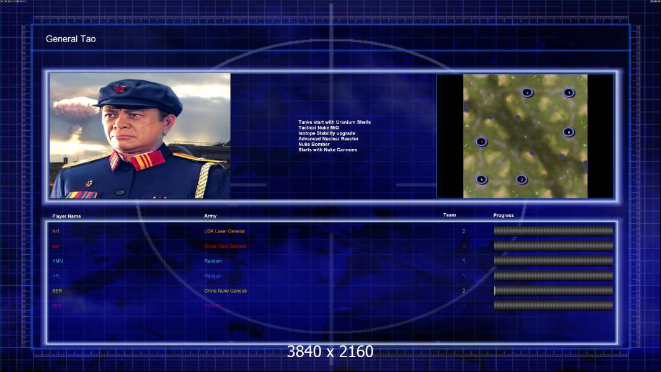Click 'China Nuke General' army entry
Screen dimensions: 661x372
click(225, 291)
